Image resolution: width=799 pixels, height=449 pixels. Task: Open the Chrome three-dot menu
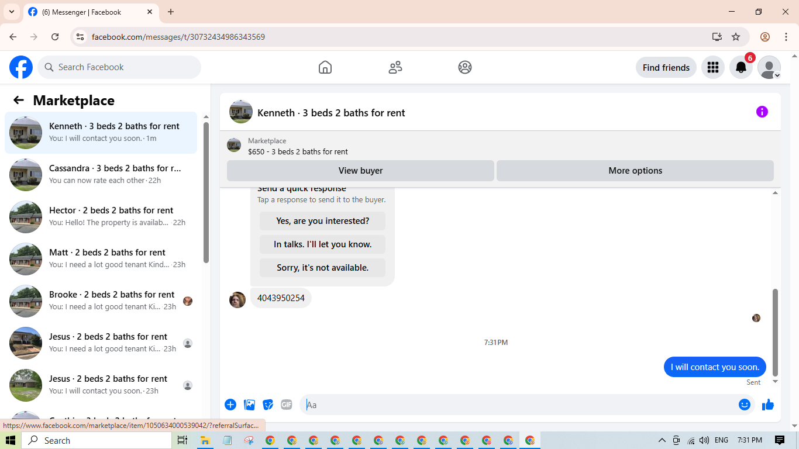tap(786, 37)
